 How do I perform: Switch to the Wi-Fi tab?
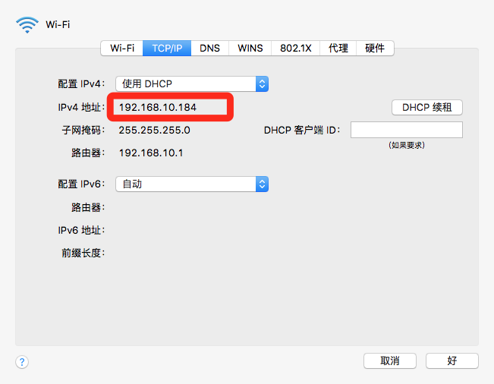(122, 48)
